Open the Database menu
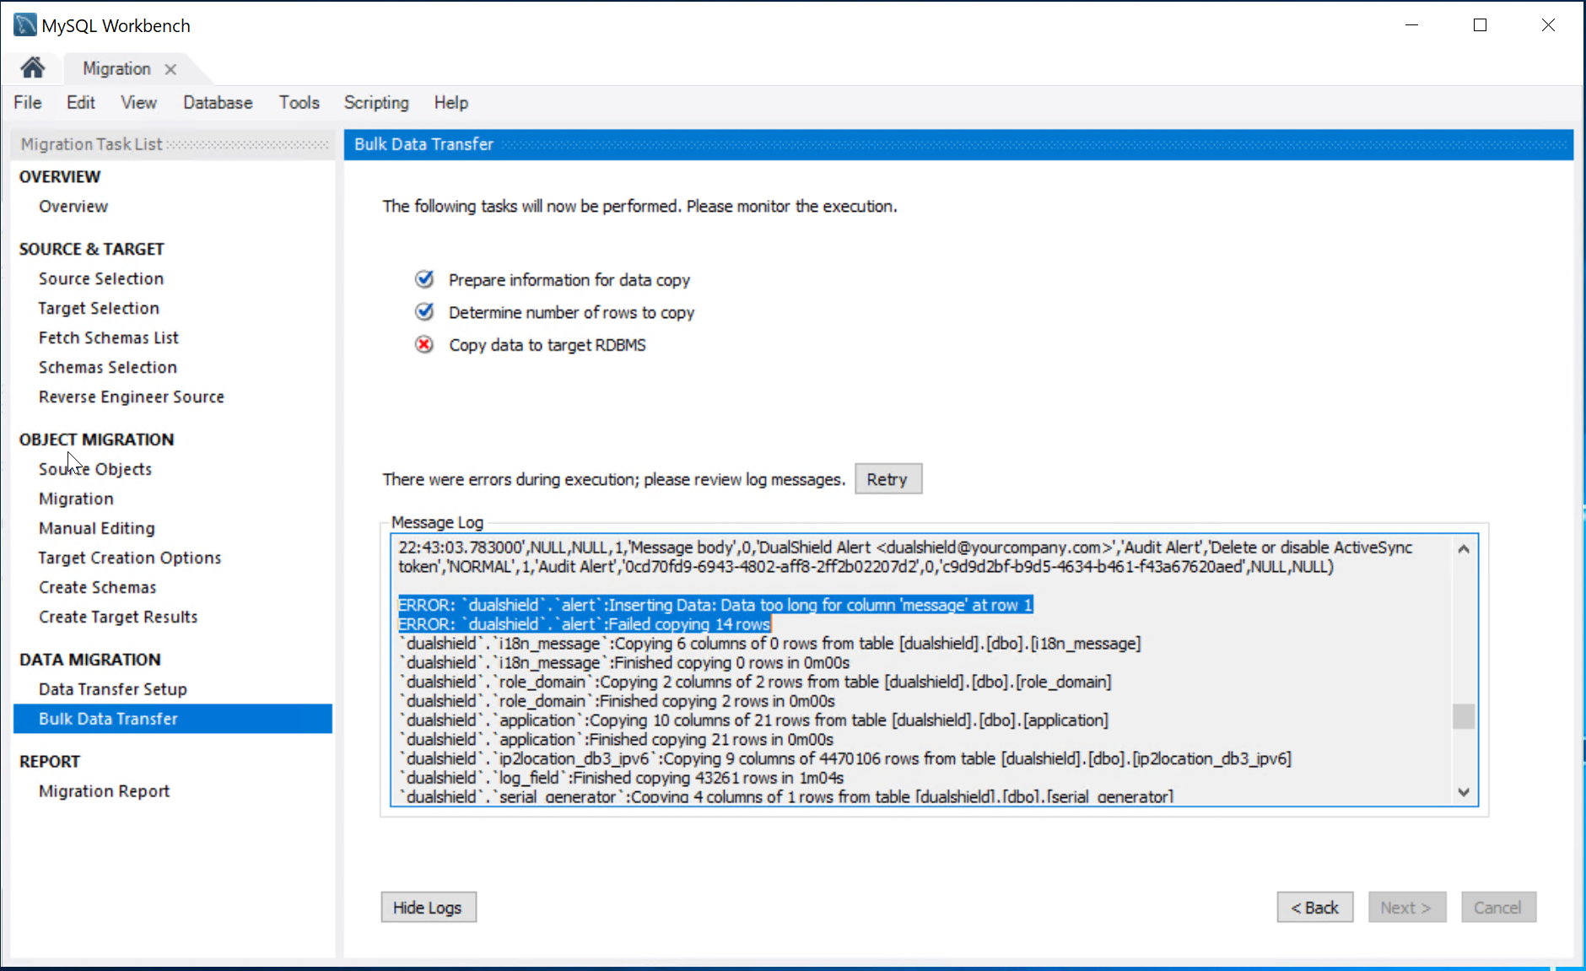Image resolution: width=1586 pixels, height=971 pixels. (218, 103)
